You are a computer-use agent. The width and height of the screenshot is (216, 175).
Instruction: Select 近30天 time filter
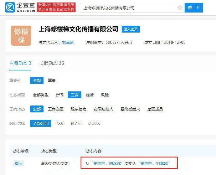coord(94,123)
